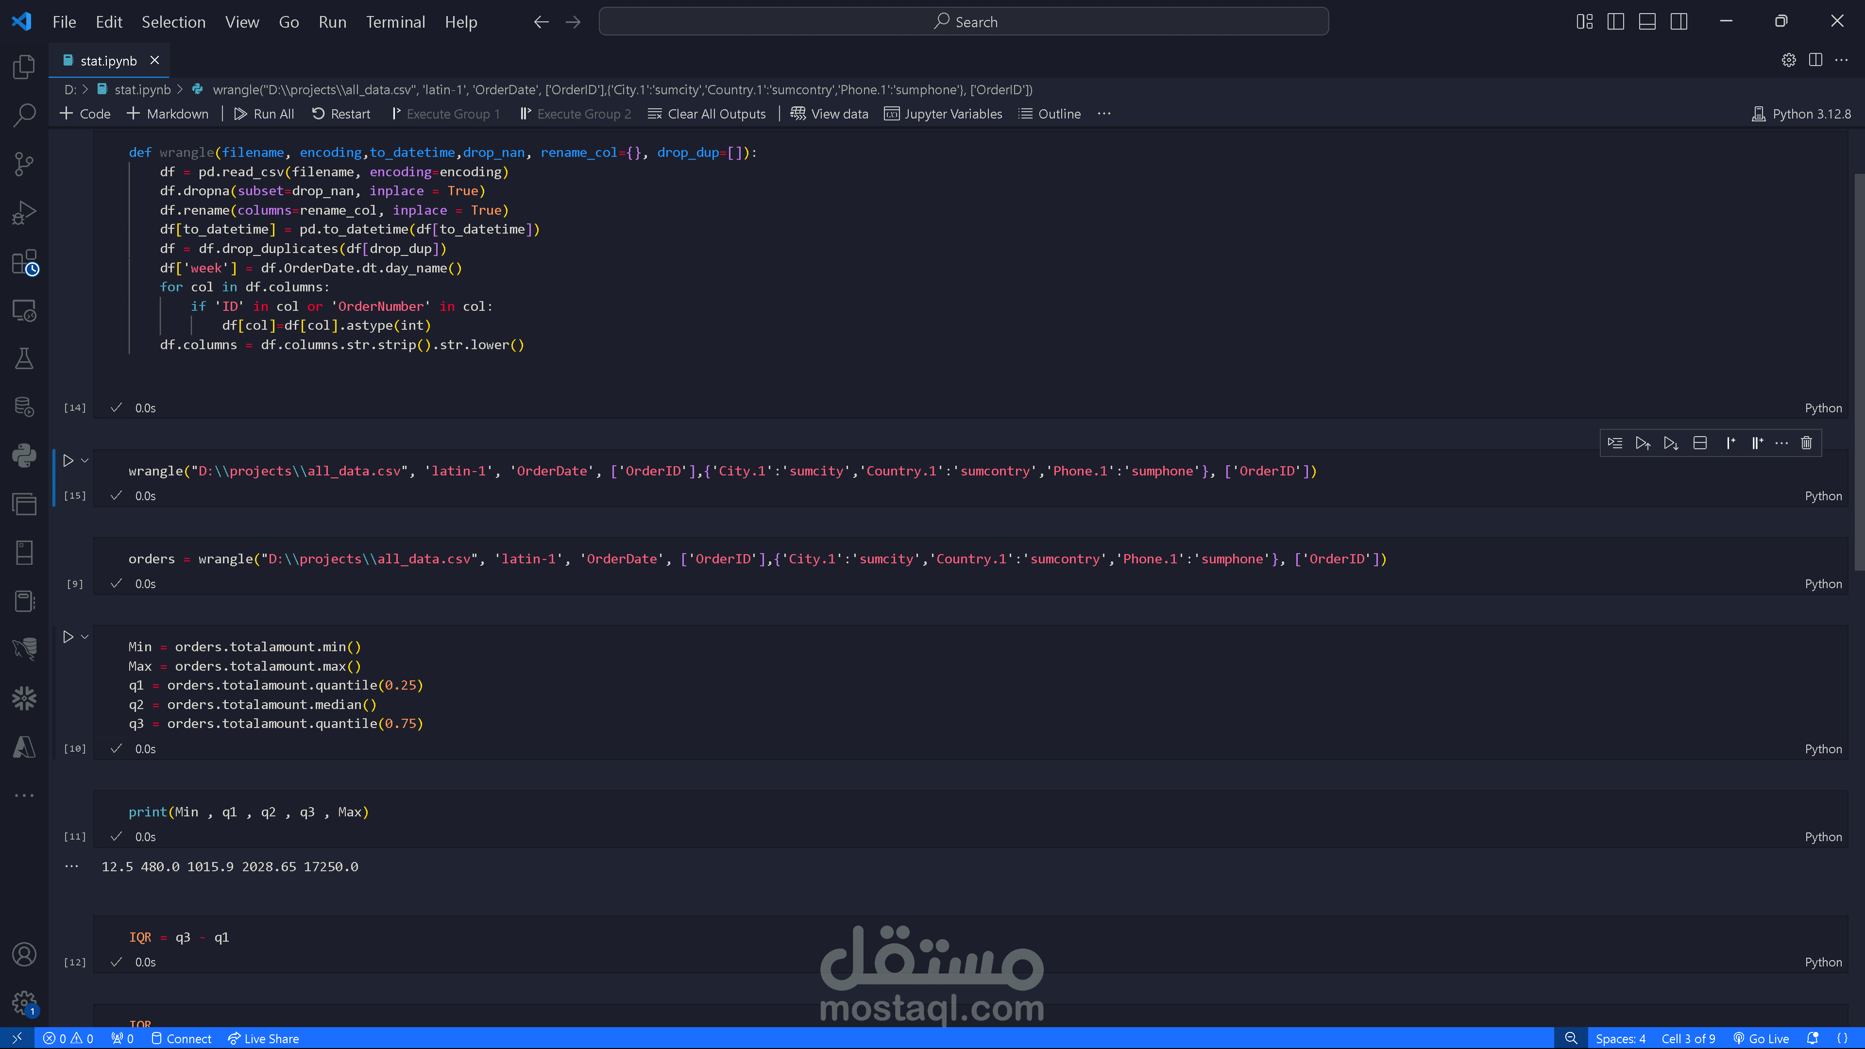Open the Extensions view in activity bar
Screen dimensions: 1865x1049
coord(24,262)
